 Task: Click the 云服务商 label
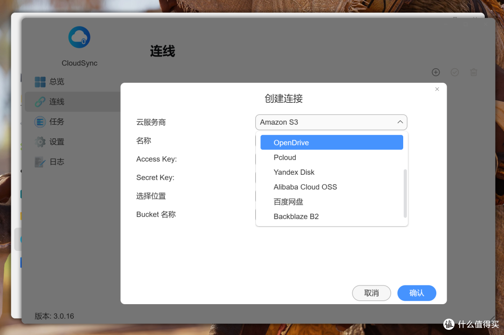(x=151, y=122)
